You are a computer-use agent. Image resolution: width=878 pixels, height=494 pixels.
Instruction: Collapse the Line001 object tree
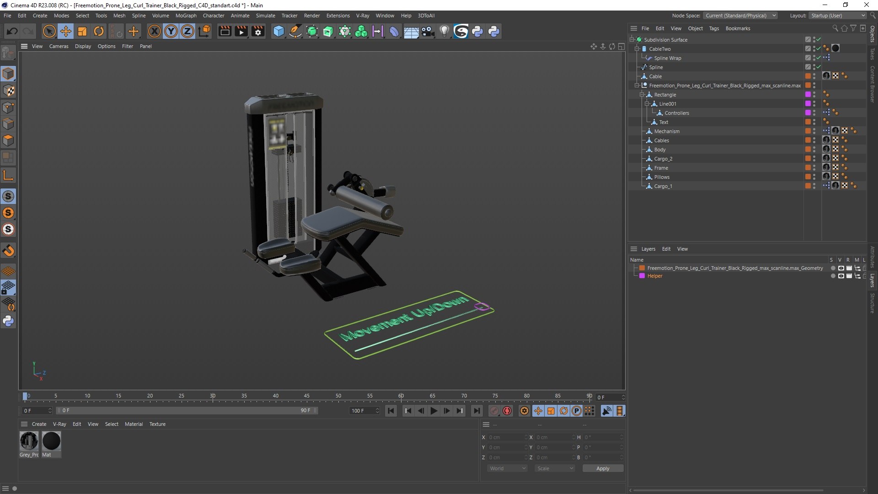647,104
